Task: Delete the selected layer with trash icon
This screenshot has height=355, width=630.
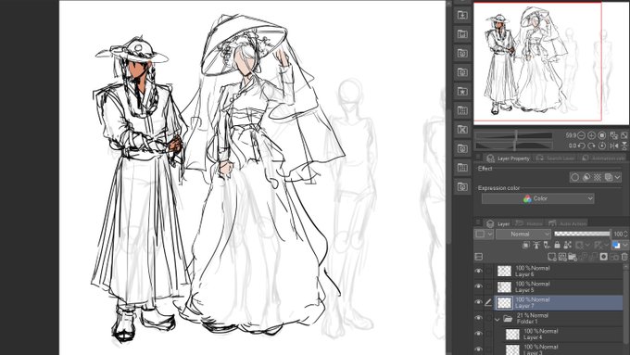Action: 624,257
